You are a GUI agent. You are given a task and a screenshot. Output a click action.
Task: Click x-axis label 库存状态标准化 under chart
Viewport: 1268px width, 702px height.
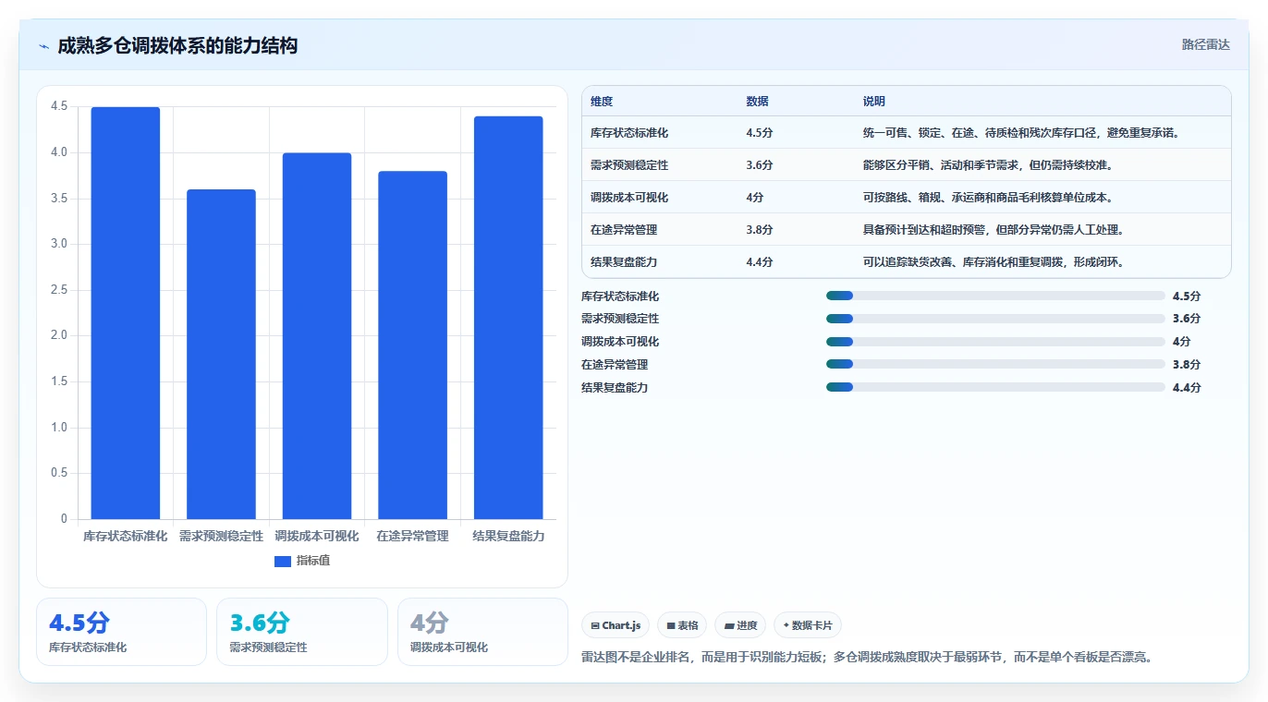click(x=126, y=536)
